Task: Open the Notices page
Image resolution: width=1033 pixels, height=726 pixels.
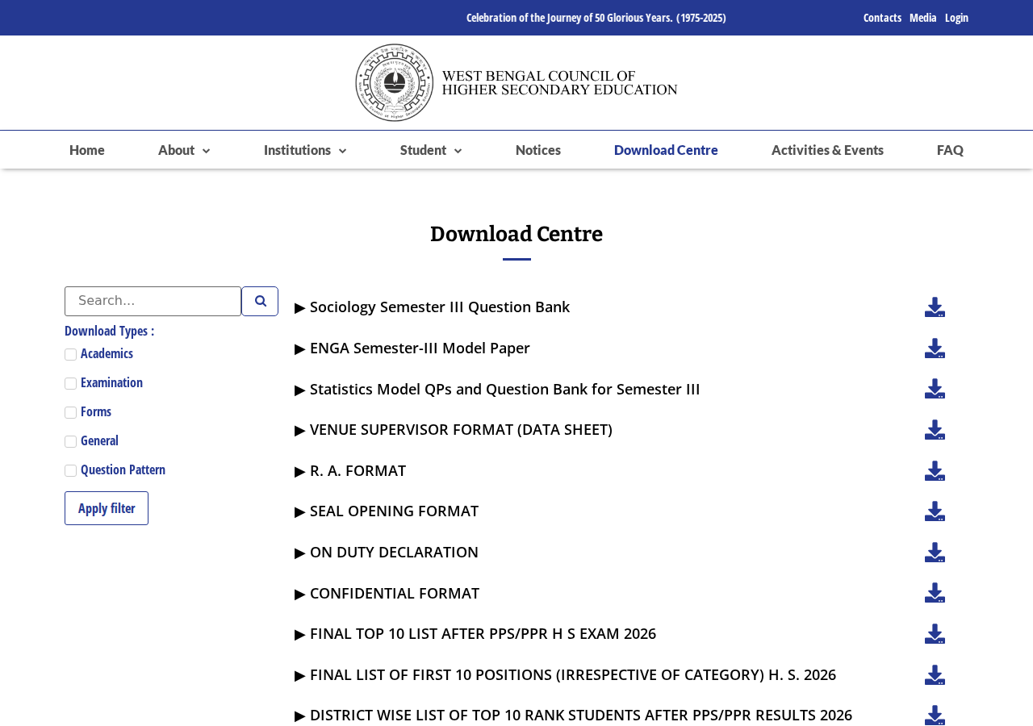Action: pos(538,150)
